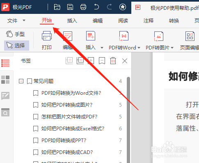199x163 pixels.
Task: Save the document using the disk icon
Action: click(70, 7)
